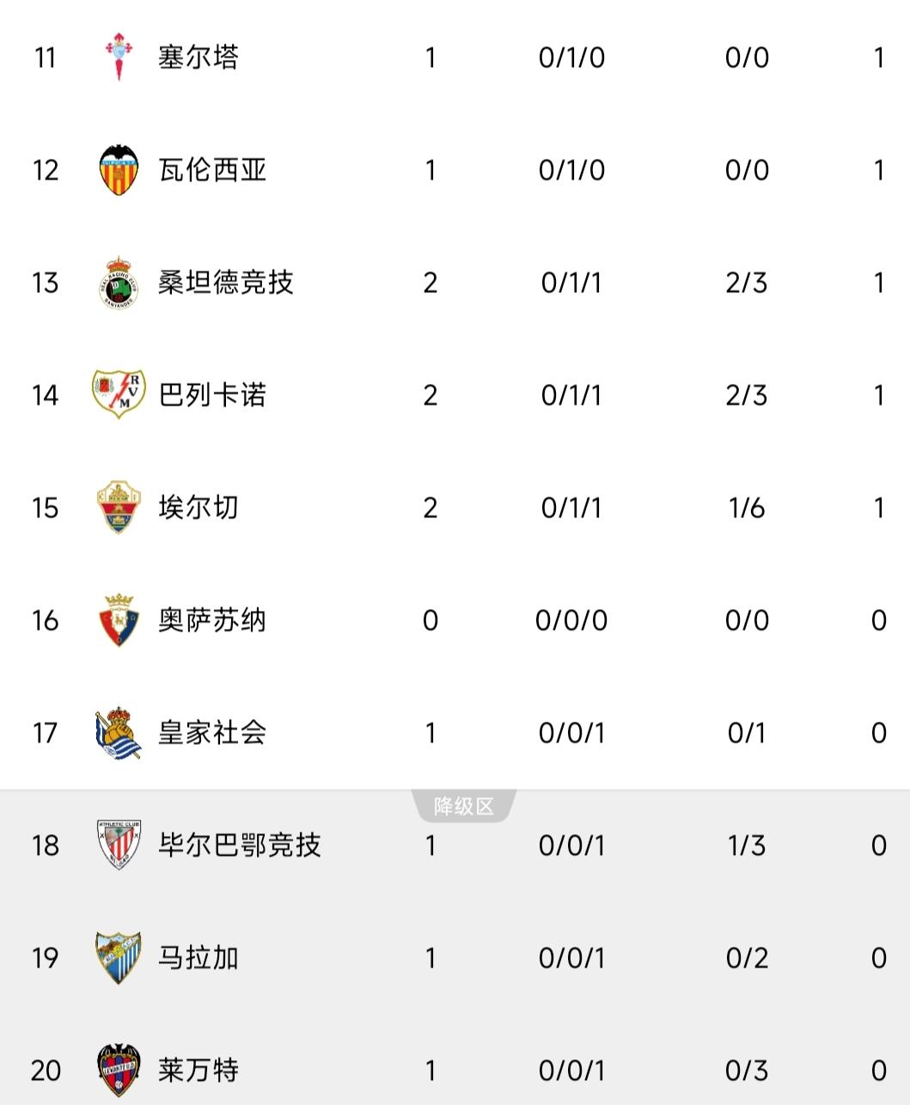Tap 埃尔切 goals record 1/6

point(747,508)
